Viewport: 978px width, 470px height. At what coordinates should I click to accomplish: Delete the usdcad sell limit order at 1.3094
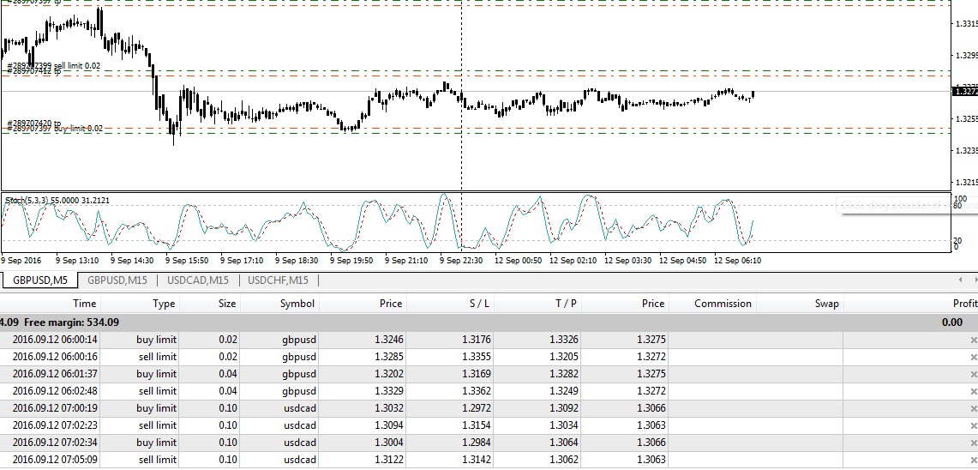pyautogui.click(x=973, y=425)
